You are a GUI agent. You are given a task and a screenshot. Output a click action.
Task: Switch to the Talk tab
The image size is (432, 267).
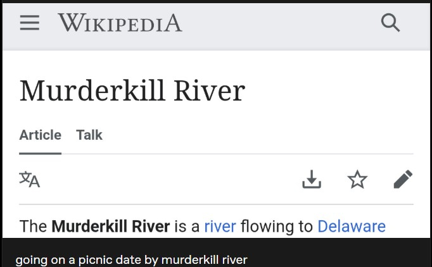(89, 135)
